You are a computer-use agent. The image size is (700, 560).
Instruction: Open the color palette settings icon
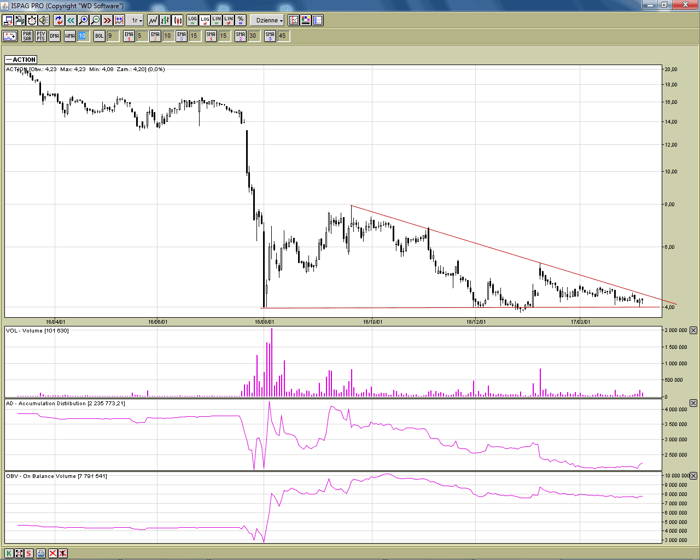pyautogui.click(x=306, y=20)
